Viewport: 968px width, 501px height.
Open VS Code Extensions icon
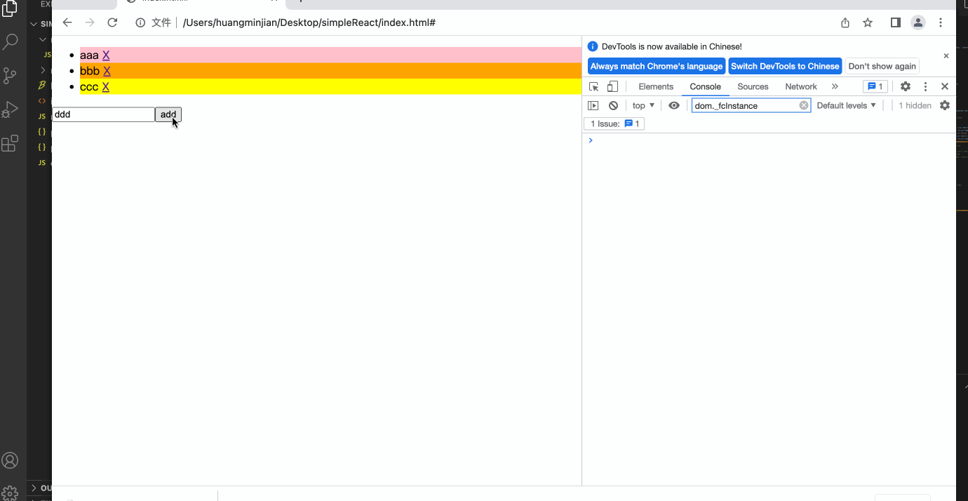tap(10, 143)
